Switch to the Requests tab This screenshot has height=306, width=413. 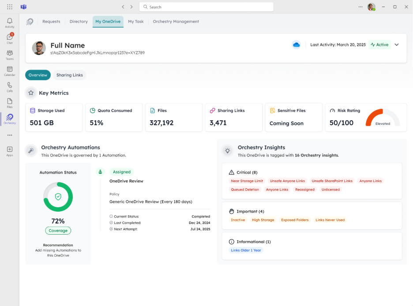(51, 22)
